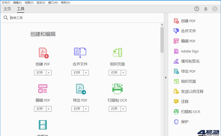Click 打开 button under 组织页面

click(115, 73)
